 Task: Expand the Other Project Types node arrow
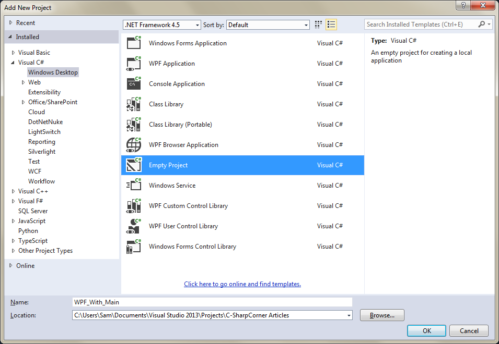13,251
